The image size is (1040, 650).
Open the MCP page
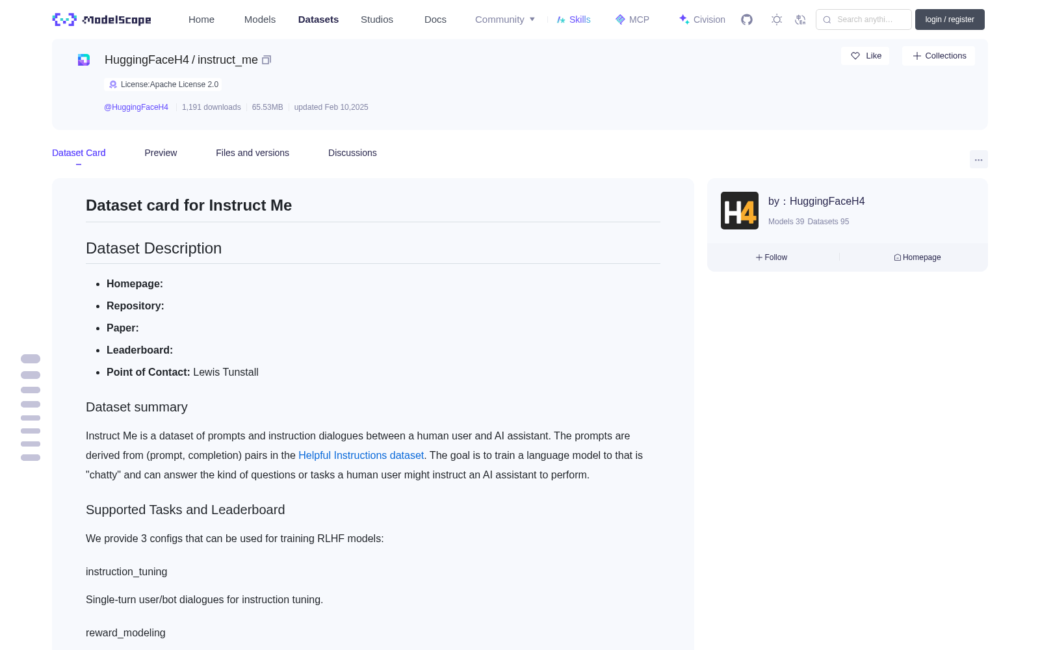[632, 19]
